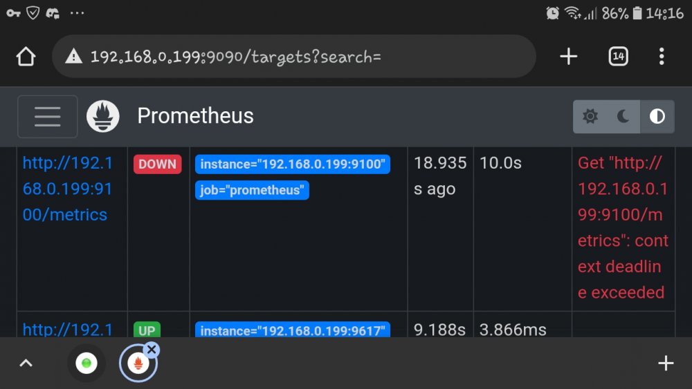Select the auto contrast theme button
This screenshot has height=389, width=692.
pyautogui.click(x=657, y=116)
